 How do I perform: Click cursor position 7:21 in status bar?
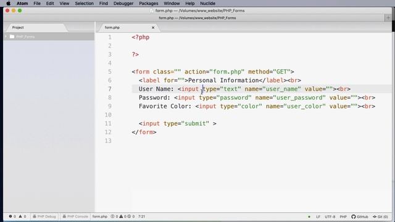pos(141,216)
